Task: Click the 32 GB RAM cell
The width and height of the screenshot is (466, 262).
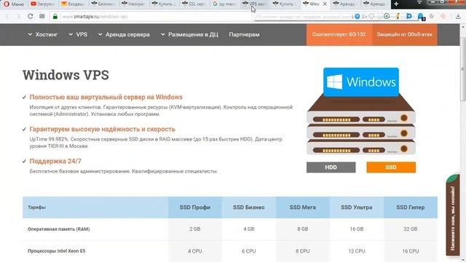Action: coord(411,229)
